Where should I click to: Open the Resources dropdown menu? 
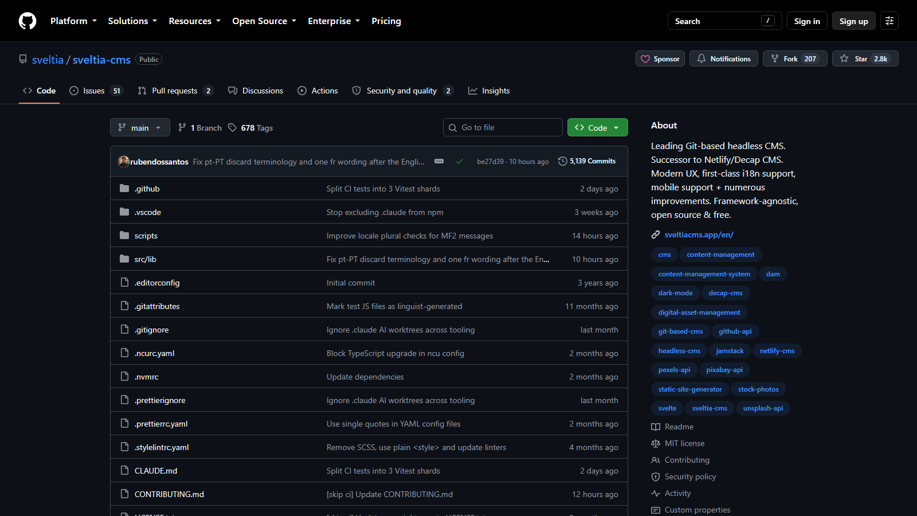(x=194, y=21)
